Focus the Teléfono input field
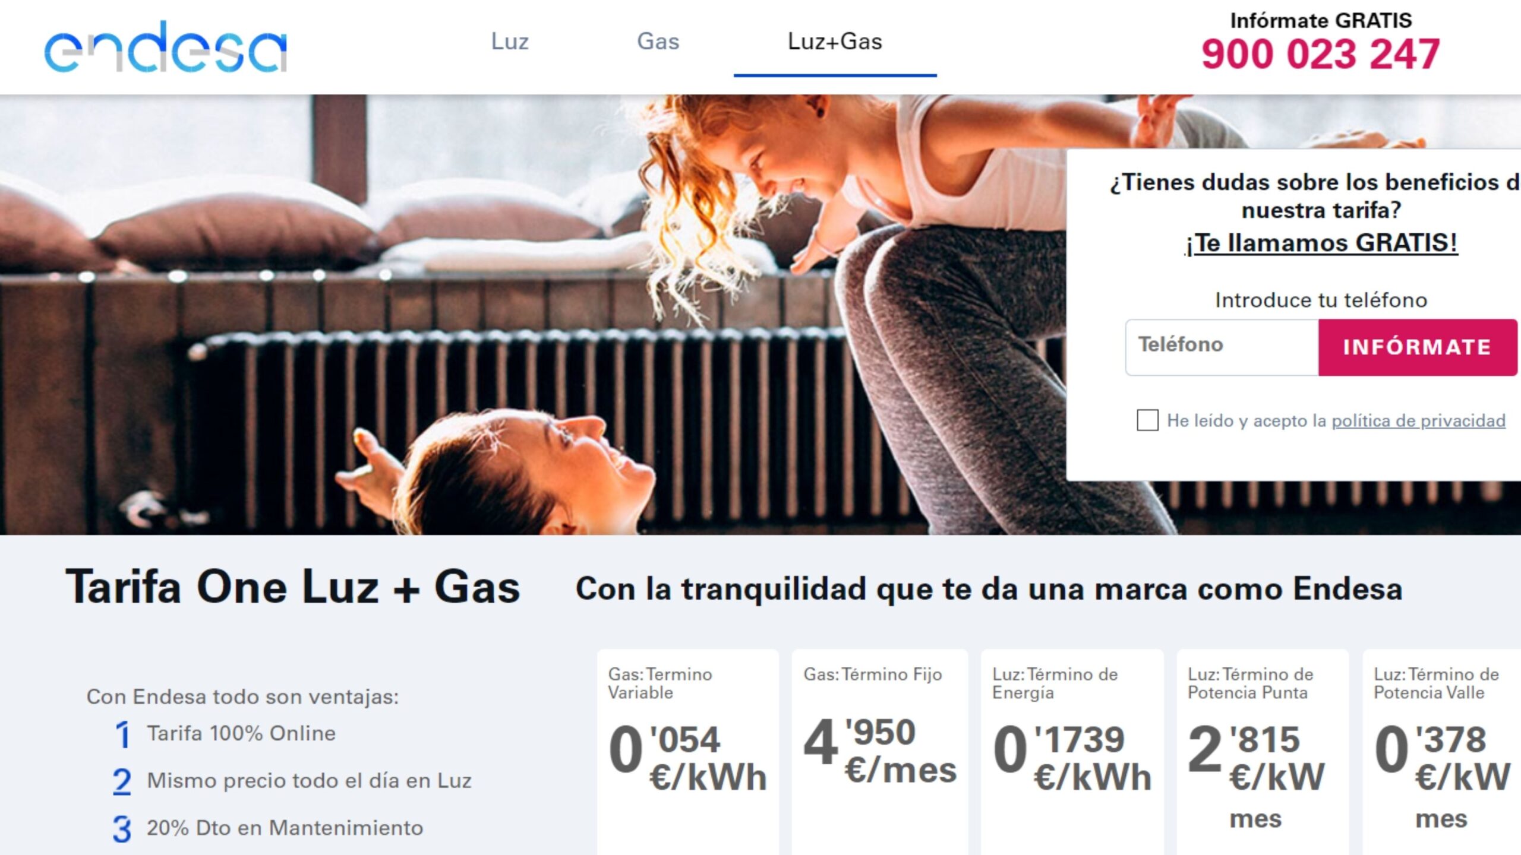This screenshot has height=855, width=1521. coord(1222,347)
